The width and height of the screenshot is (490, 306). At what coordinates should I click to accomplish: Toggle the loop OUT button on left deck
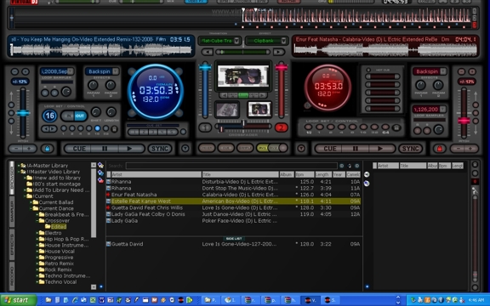coord(80,116)
